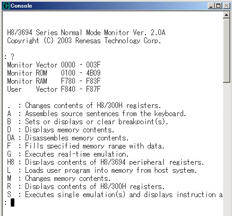Click the 'DA : Disassembles memory contents' line

click(68, 138)
